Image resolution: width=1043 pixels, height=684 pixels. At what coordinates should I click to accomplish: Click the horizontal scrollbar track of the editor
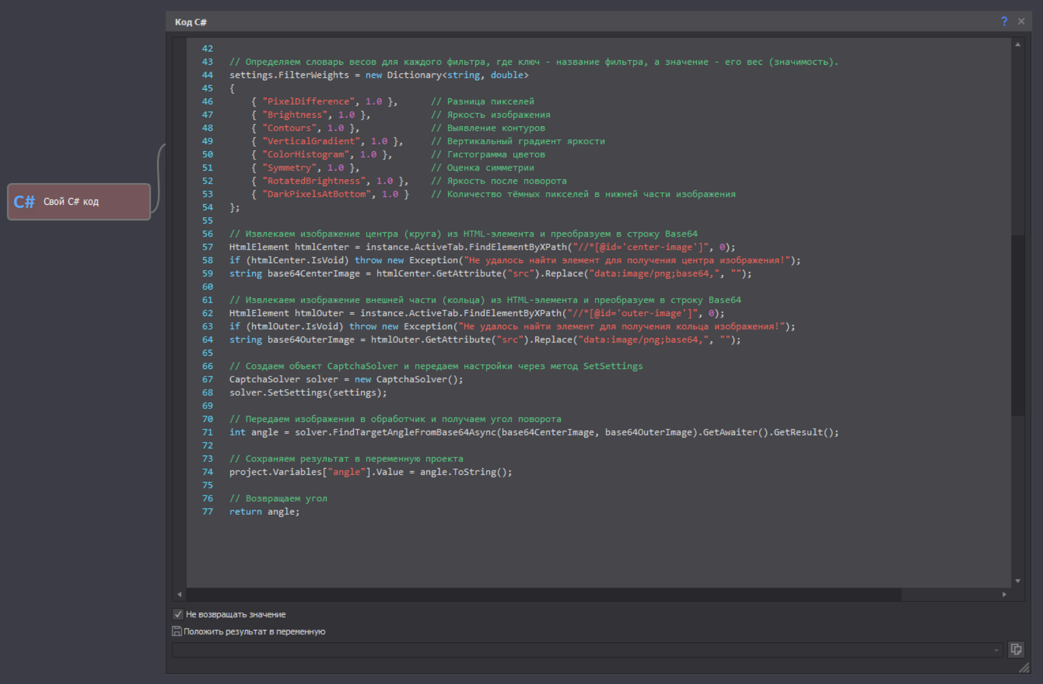click(x=952, y=594)
